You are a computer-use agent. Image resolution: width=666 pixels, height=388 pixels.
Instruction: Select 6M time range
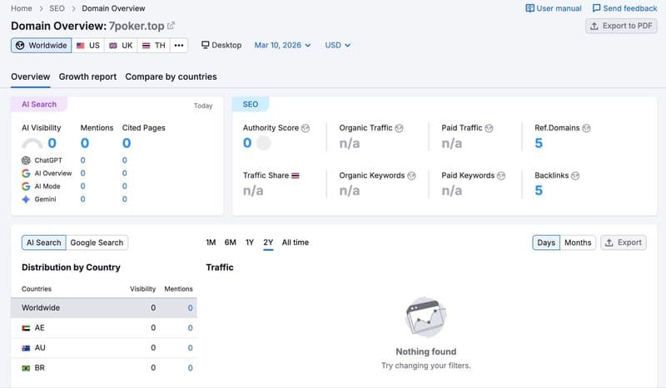(231, 243)
